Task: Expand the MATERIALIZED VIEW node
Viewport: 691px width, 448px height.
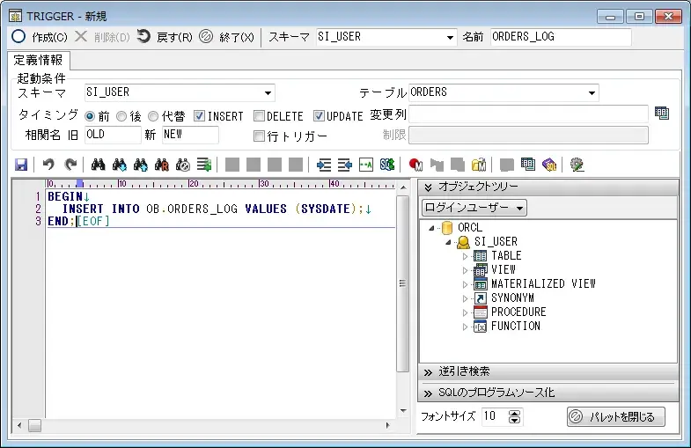Action: [465, 284]
